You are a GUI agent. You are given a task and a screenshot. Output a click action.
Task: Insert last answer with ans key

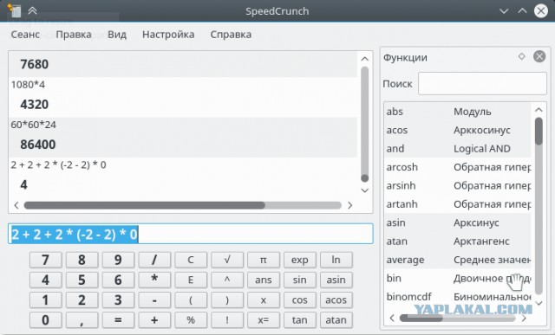pos(264,280)
